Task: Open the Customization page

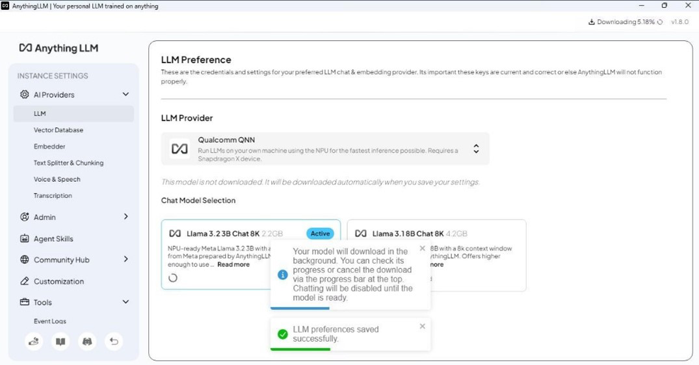Action: (x=59, y=281)
